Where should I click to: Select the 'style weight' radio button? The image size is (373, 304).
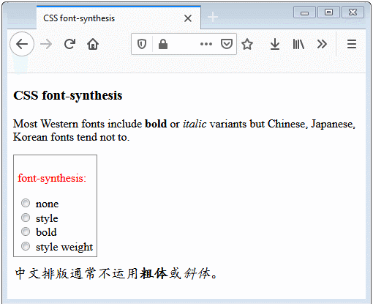26,246
